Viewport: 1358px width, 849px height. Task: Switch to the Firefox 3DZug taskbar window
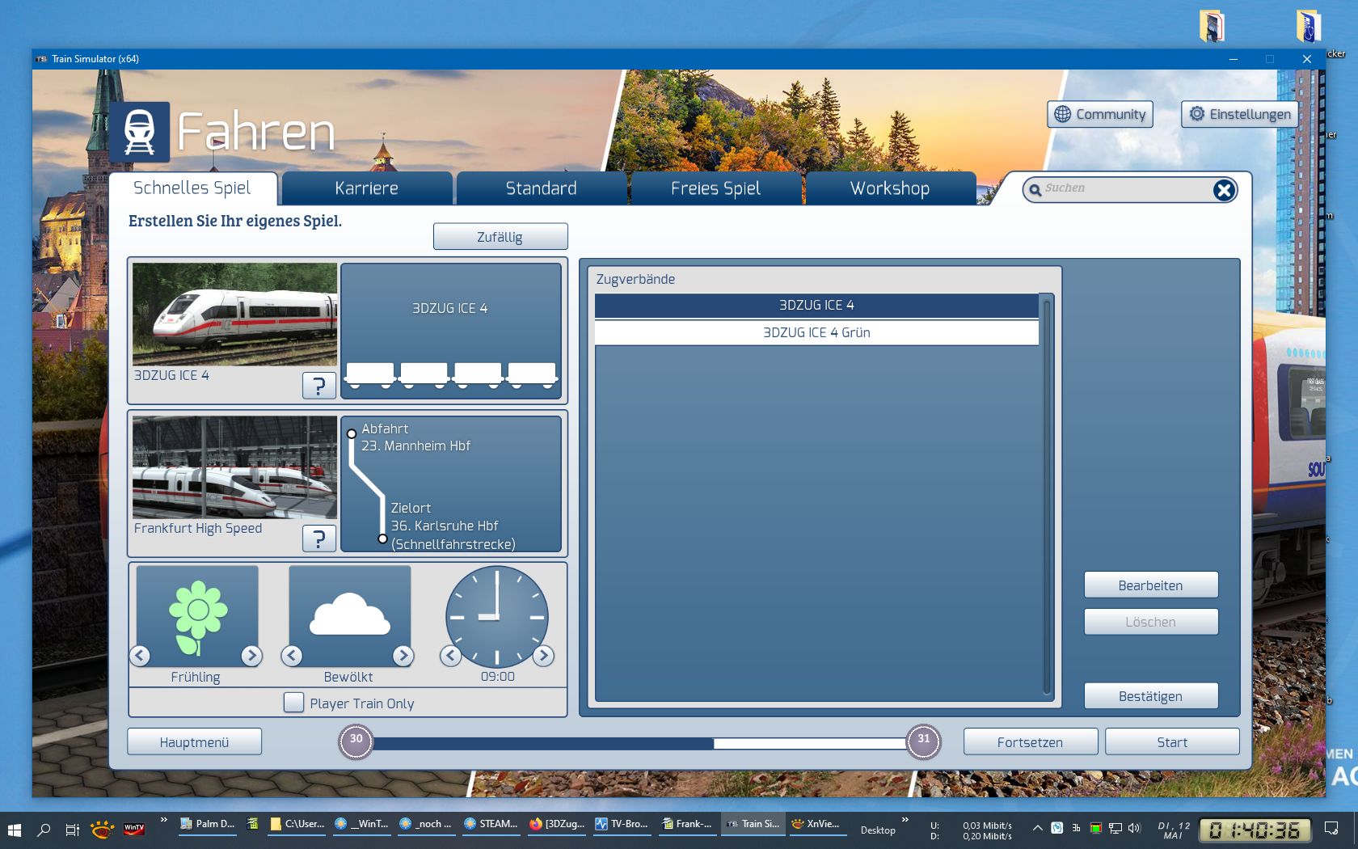pyautogui.click(x=557, y=825)
